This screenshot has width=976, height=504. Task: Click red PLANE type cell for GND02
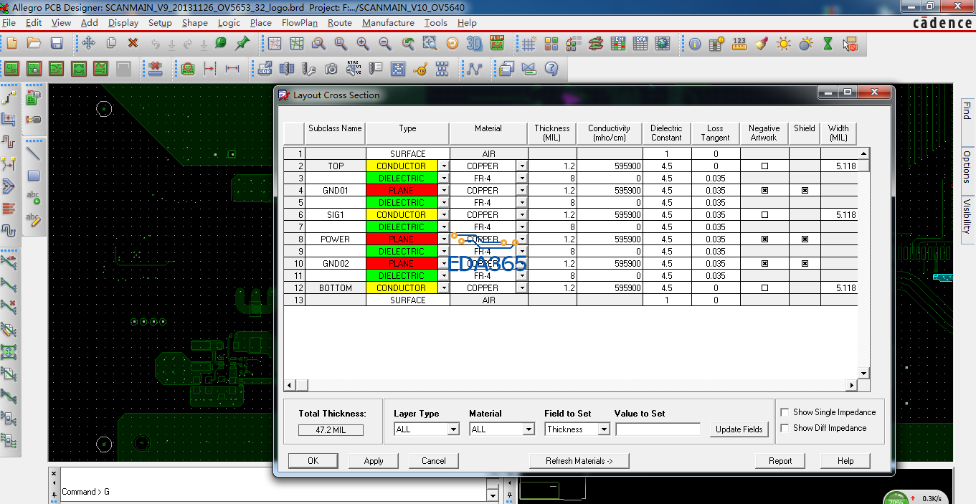point(402,264)
